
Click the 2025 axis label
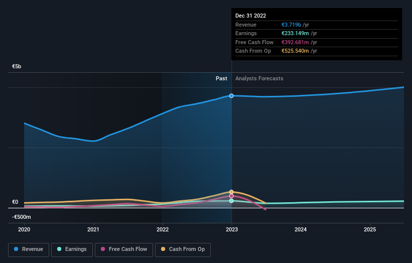pyautogui.click(x=370, y=229)
